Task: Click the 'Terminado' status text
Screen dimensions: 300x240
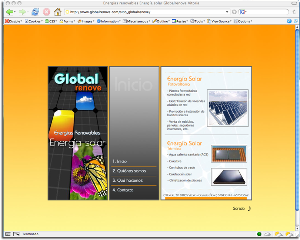Action: 30,234
